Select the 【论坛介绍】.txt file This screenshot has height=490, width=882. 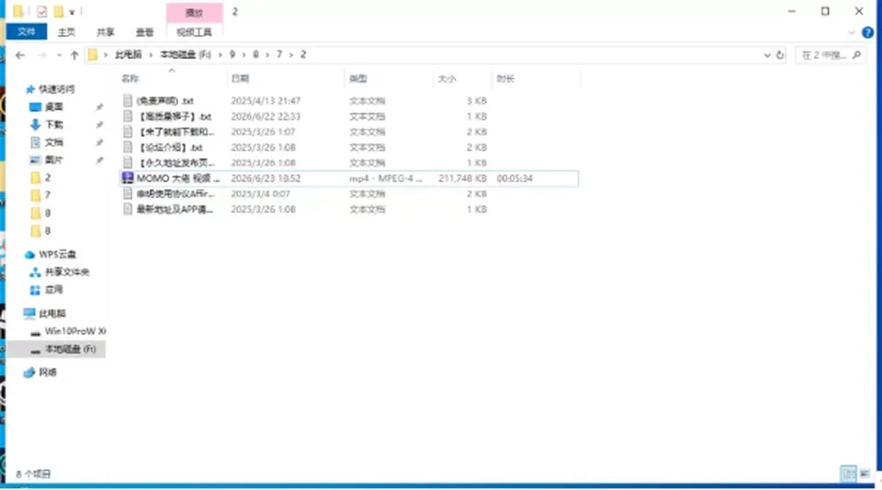349,147
